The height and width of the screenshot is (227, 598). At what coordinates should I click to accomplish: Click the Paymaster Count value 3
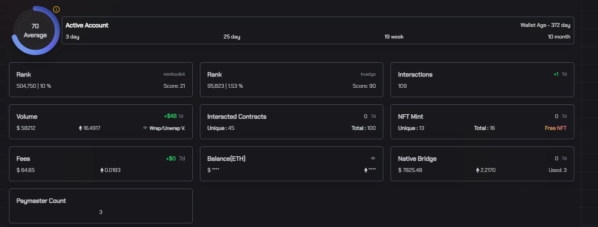tap(101, 212)
